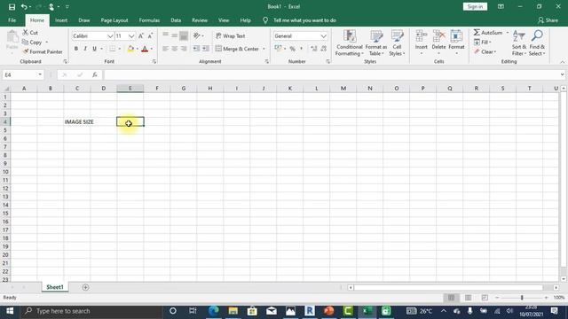568x319 pixels.
Task: Click the Decrease Indent icon
Action: (196, 49)
